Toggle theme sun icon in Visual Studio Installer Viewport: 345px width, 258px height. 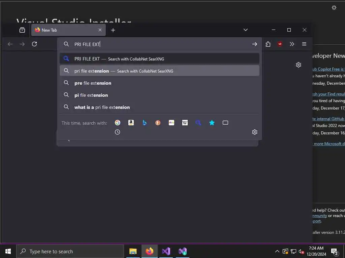pos(334,8)
